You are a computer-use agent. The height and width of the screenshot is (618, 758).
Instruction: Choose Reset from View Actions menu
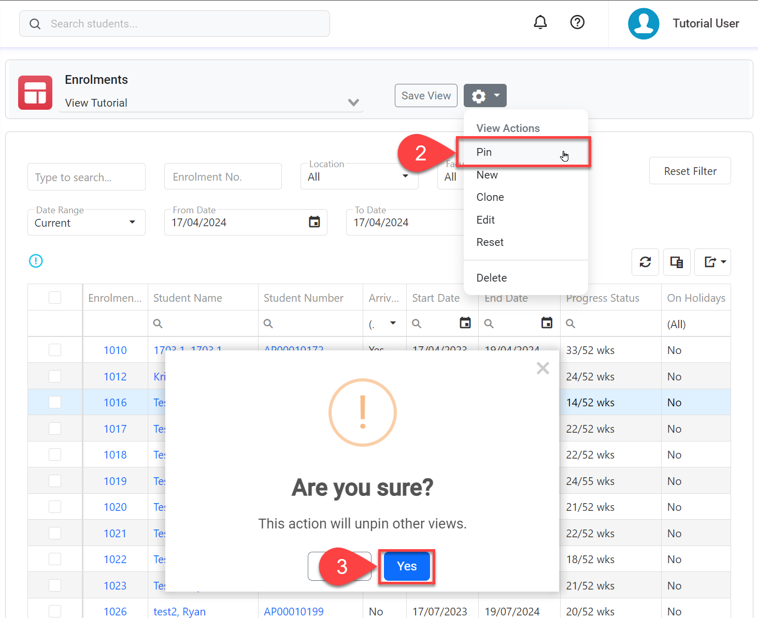pos(525,242)
